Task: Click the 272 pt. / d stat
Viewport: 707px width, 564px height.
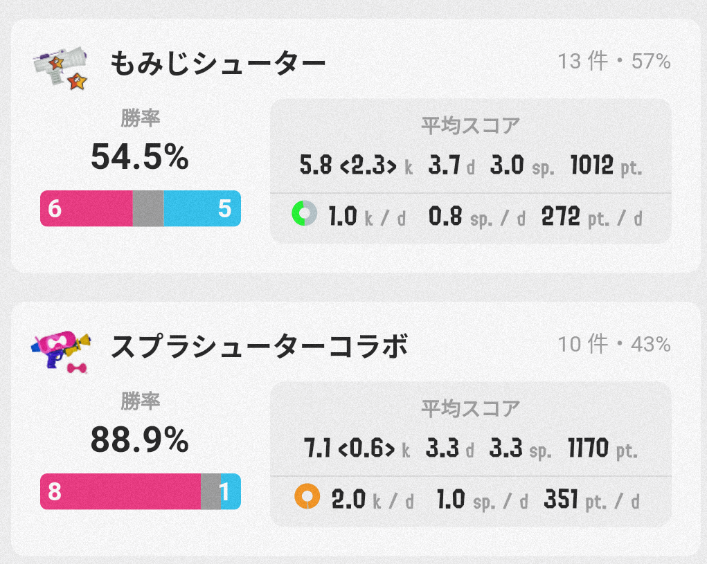Action: click(592, 217)
